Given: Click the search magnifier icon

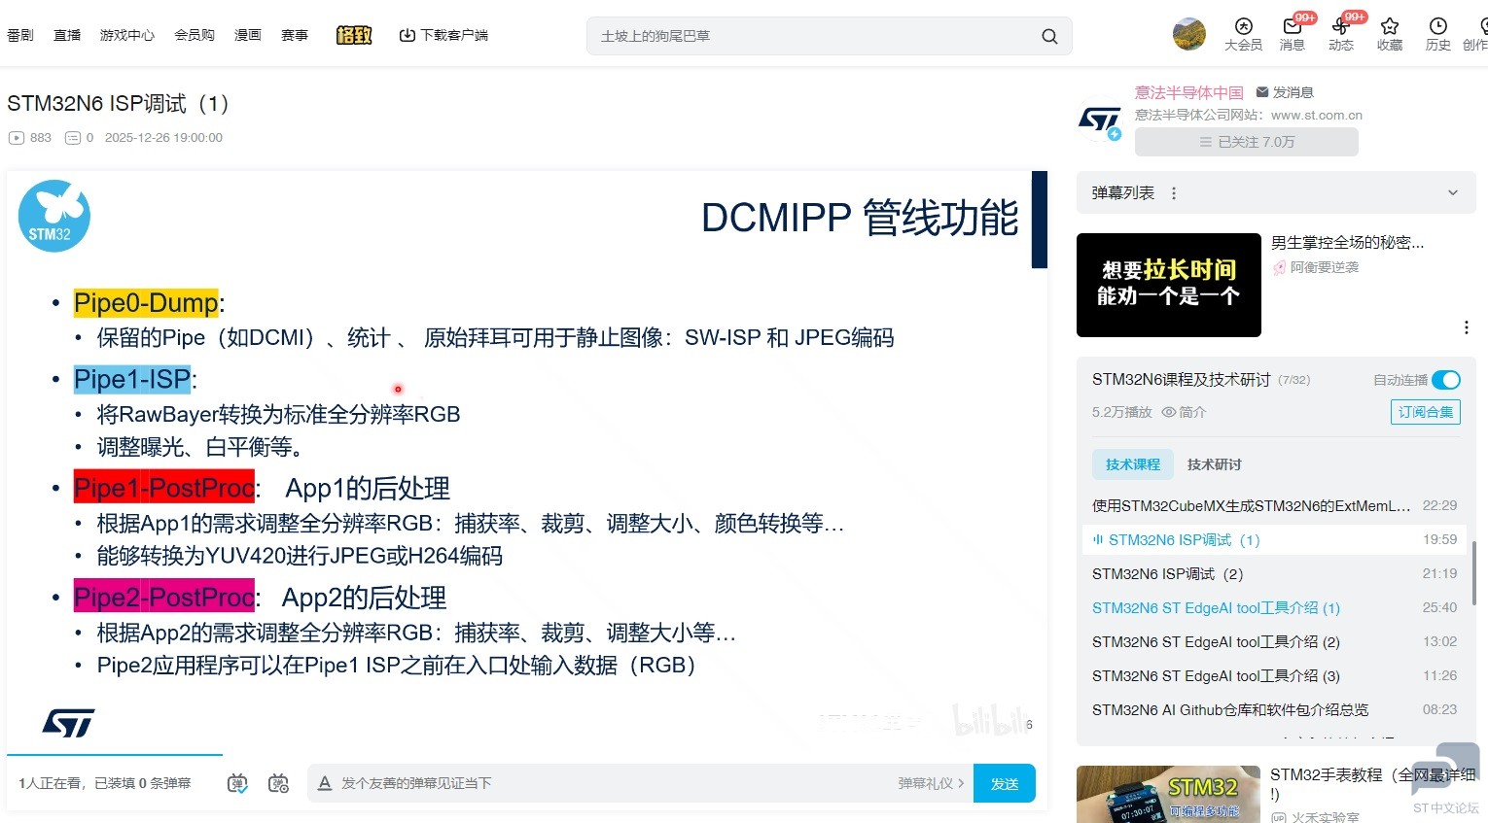Looking at the screenshot, I should click(1049, 36).
